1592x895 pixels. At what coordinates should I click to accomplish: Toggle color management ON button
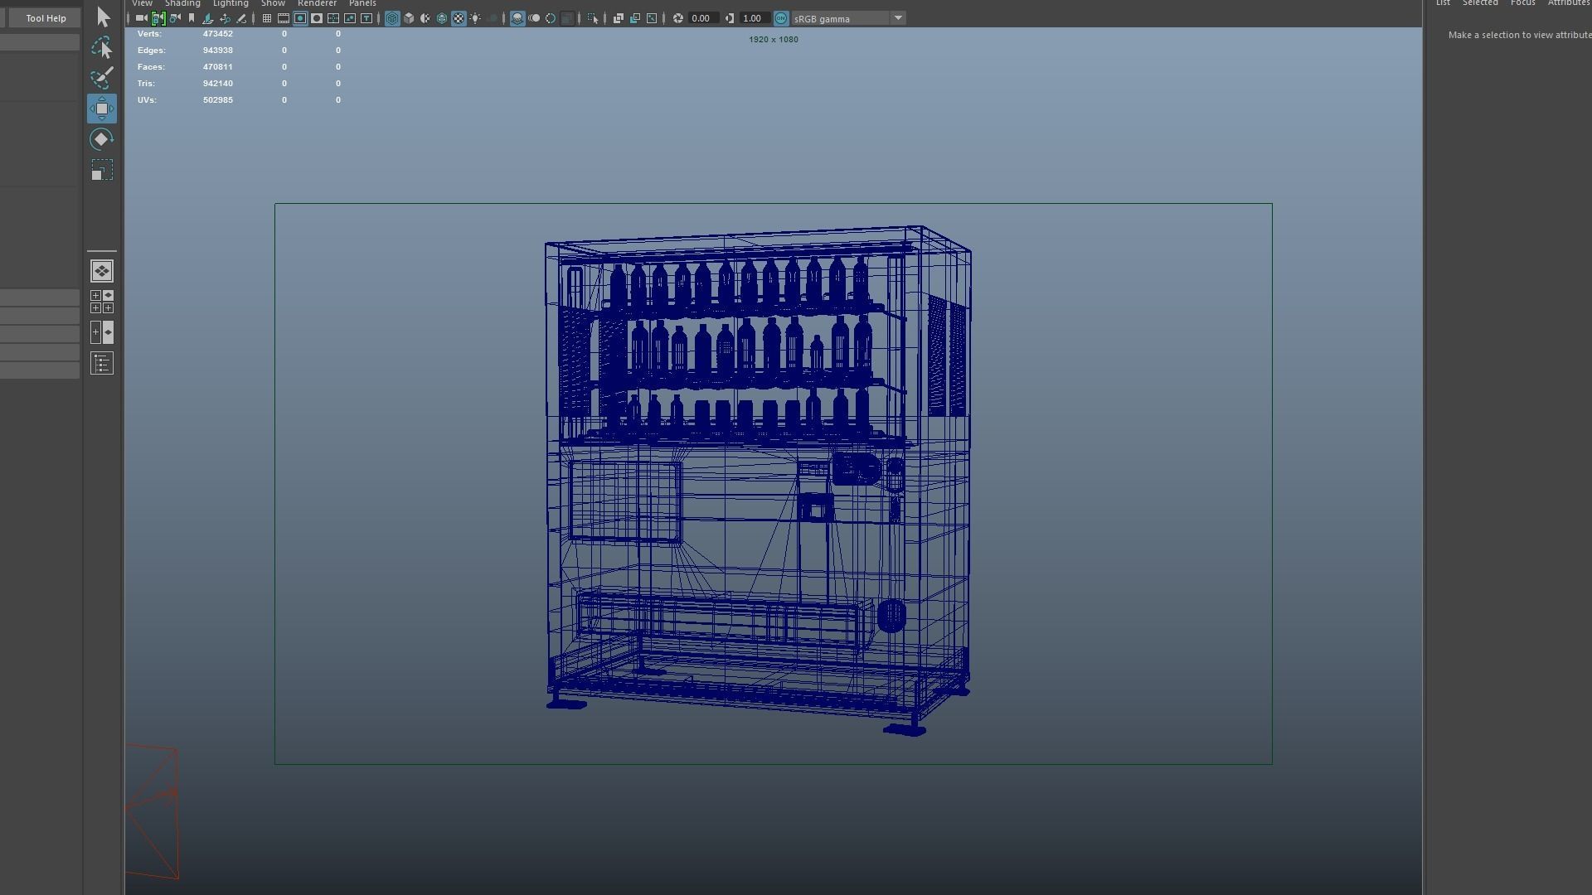coord(781,18)
